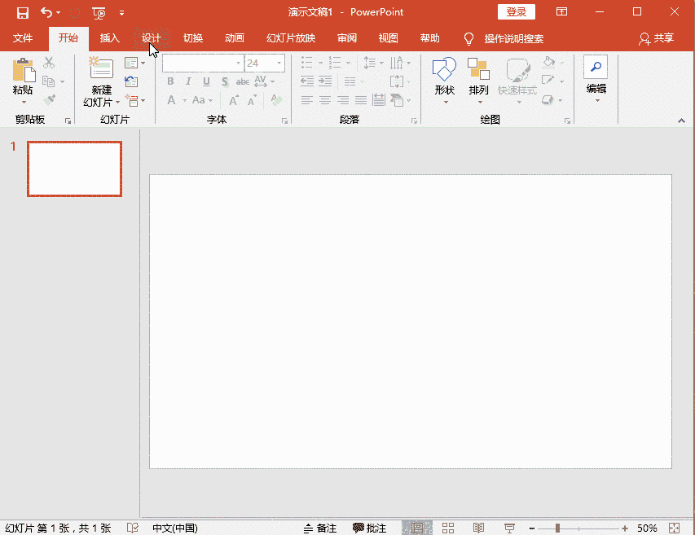Toggle Italic formatting

[188, 81]
